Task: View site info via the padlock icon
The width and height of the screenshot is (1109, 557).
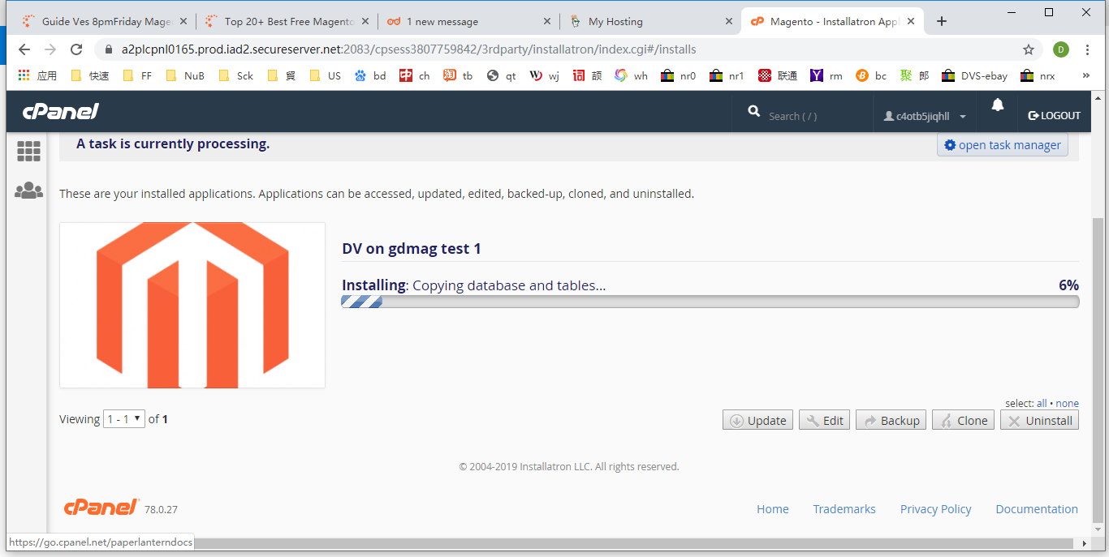Action: pos(107,49)
